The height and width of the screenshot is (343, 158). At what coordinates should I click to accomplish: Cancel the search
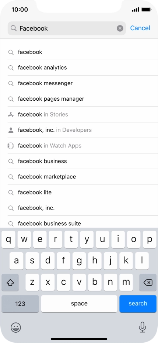[140, 28]
